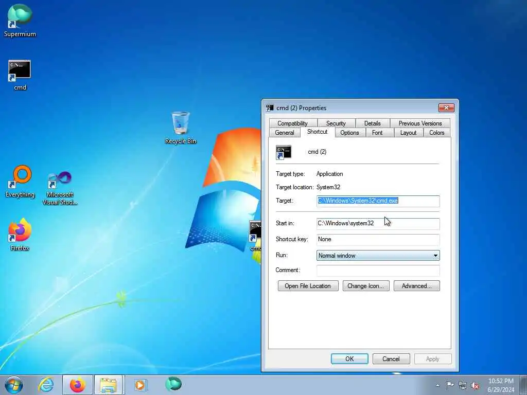This screenshot has width=527, height=395.
Task: Click the partially hidden cmd desktop icon
Action: (255, 236)
